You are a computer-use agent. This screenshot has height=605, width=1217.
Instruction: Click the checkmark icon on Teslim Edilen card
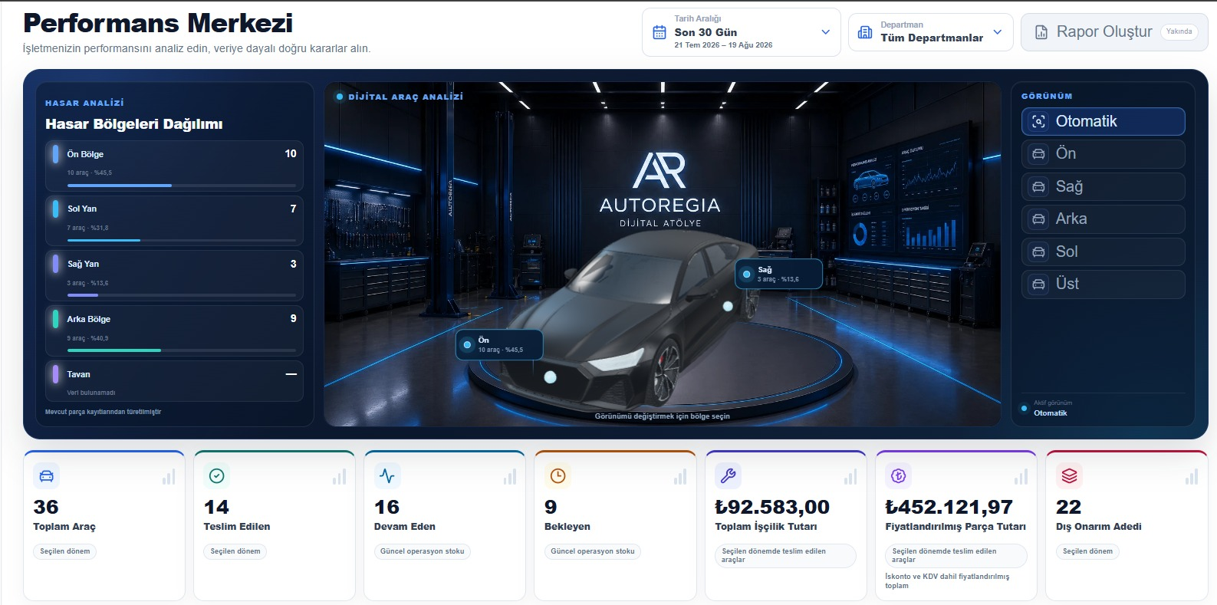[217, 476]
